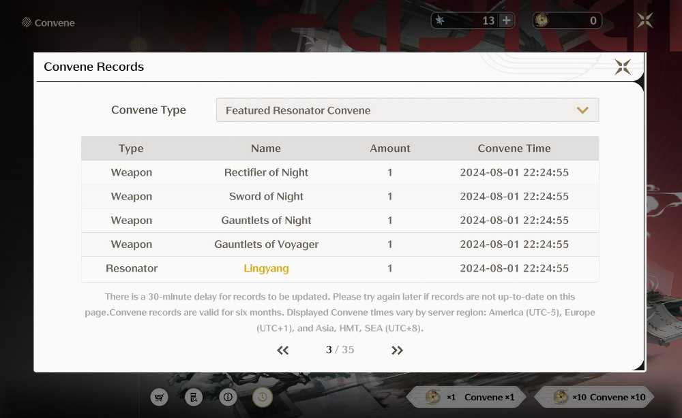Close the Convene Records dialog
Viewport: 682px width, 418px height.
click(623, 67)
